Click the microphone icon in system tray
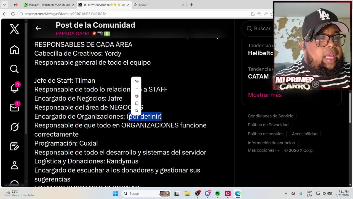This screenshot has height=199, width=353. [x=301, y=193]
